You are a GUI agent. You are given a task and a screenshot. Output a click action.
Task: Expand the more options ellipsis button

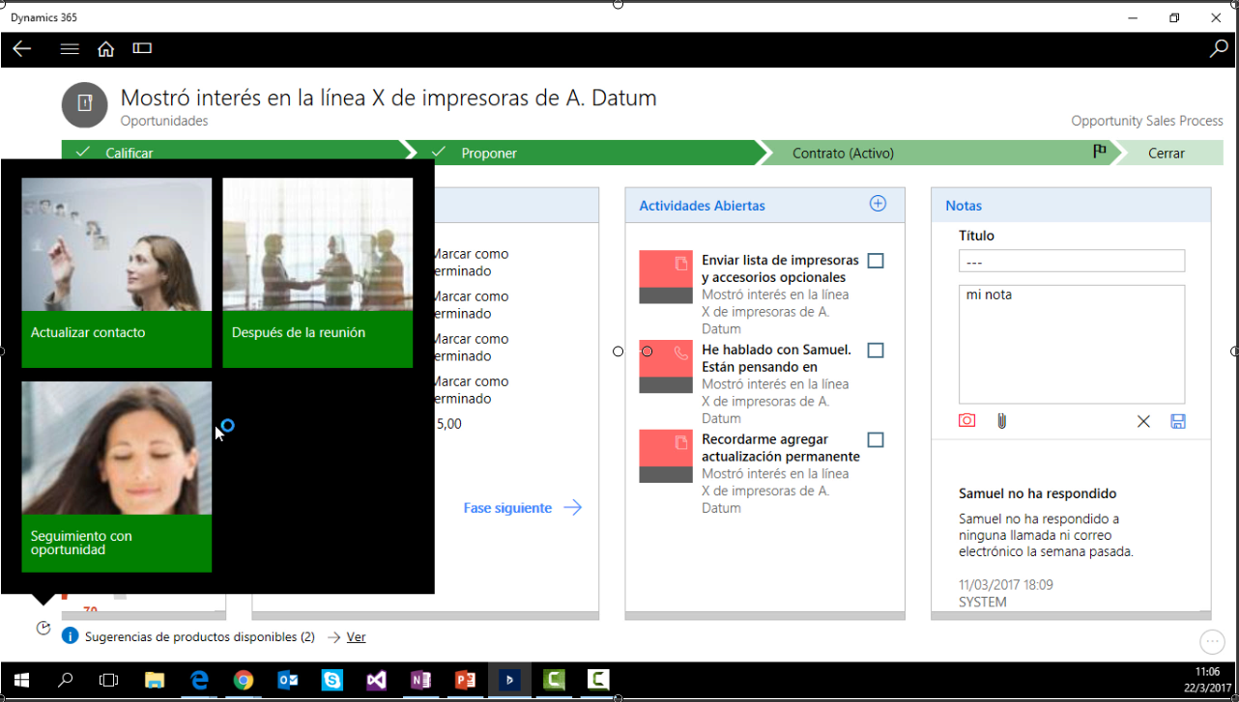tap(1211, 641)
